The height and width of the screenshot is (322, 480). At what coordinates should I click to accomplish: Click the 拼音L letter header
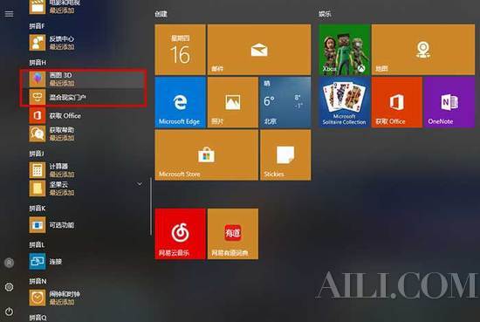click(x=37, y=245)
